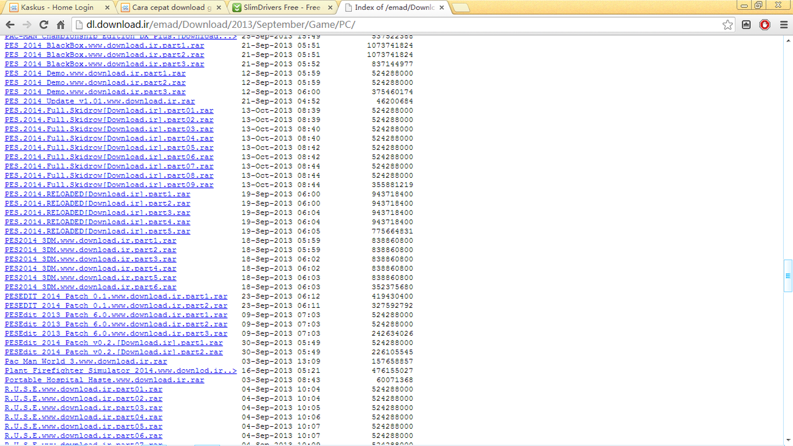Open the Home page button
The image size is (793, 446).
point(60,25)
